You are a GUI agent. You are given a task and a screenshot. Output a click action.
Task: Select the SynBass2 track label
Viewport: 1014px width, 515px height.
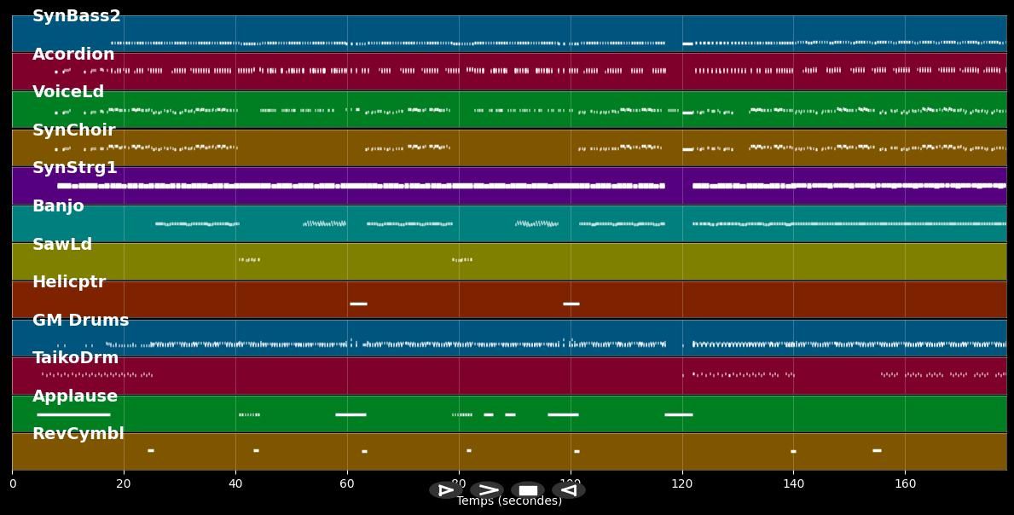pos(77,16)
